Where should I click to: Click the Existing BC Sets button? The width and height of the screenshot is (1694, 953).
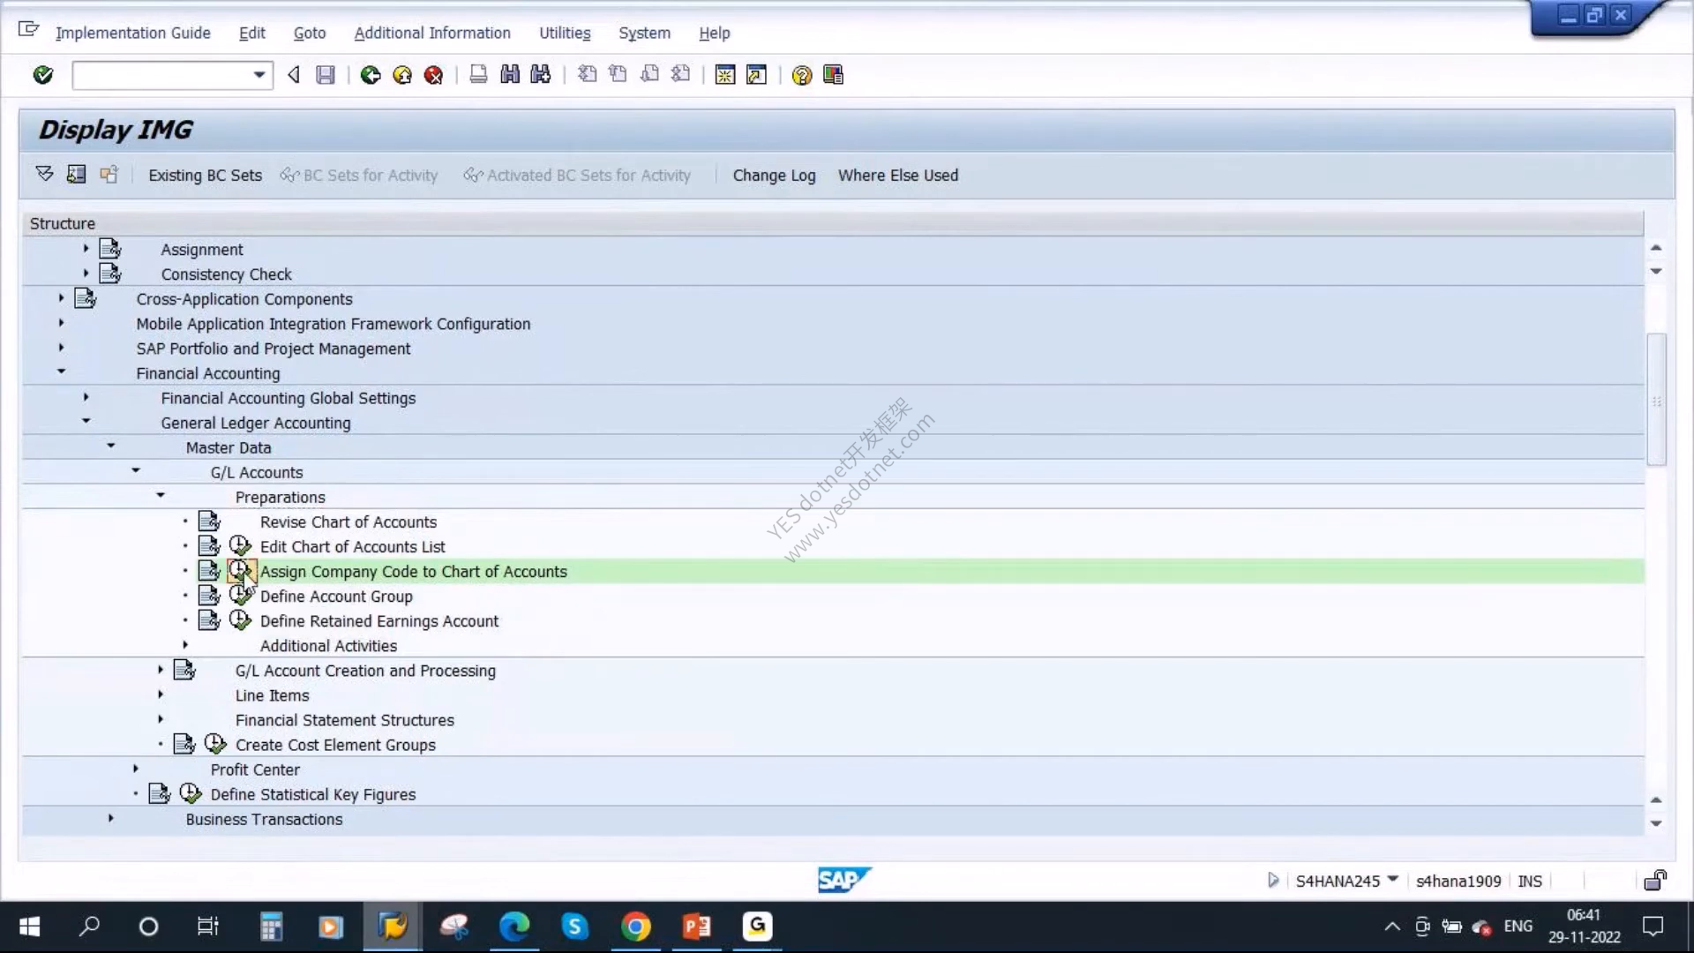pos(205,175)
